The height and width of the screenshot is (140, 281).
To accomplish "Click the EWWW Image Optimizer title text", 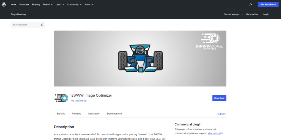I will (92, 95).
